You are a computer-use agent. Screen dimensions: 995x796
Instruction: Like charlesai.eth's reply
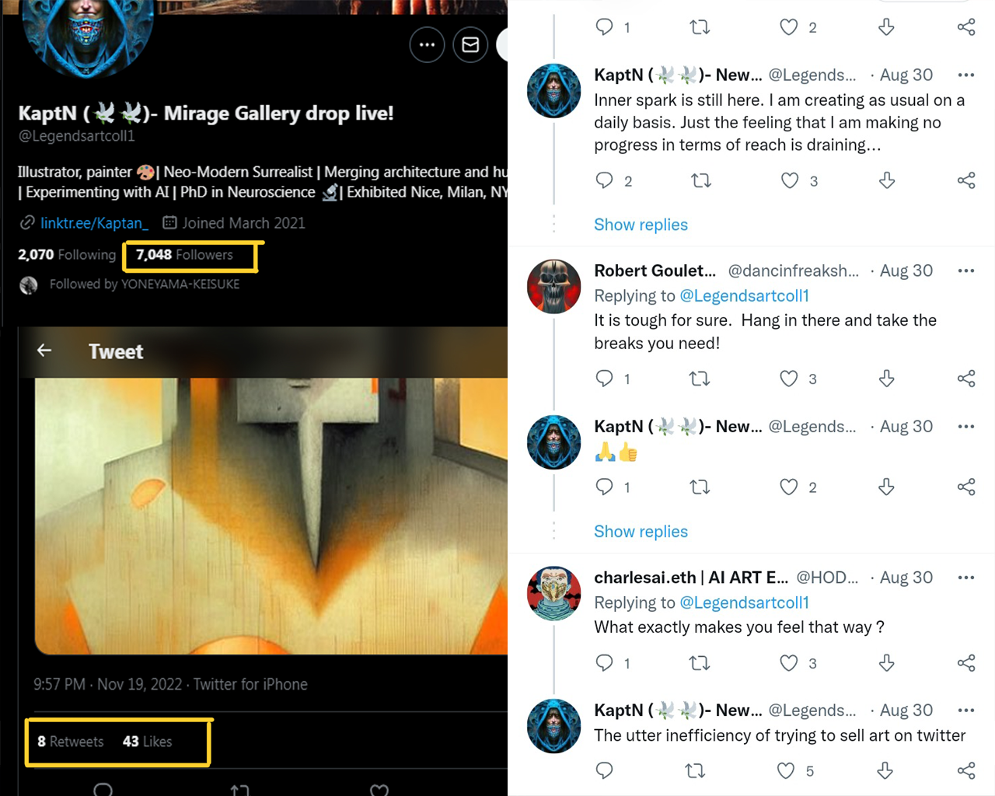[789, 663]
